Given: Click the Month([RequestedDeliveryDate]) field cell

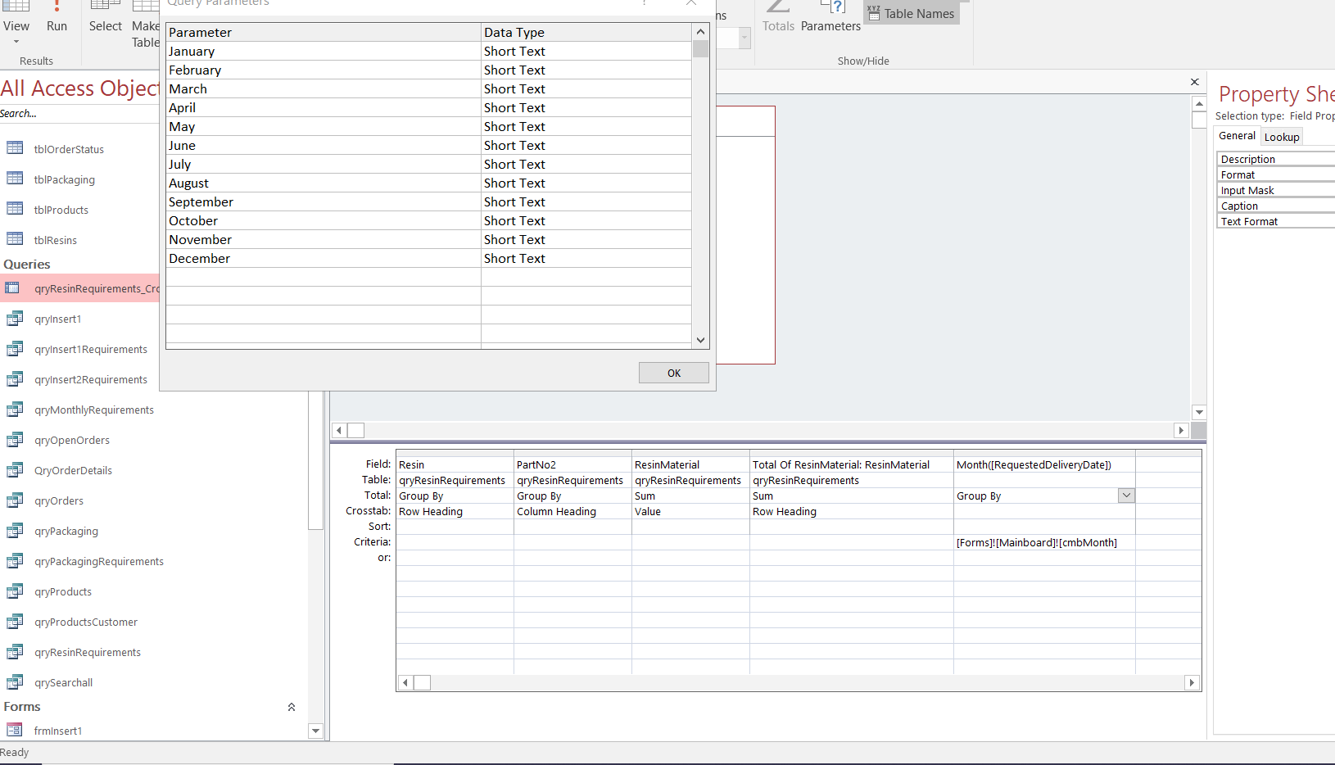Looking at the screenshot, I should [x=1044, y=464].
